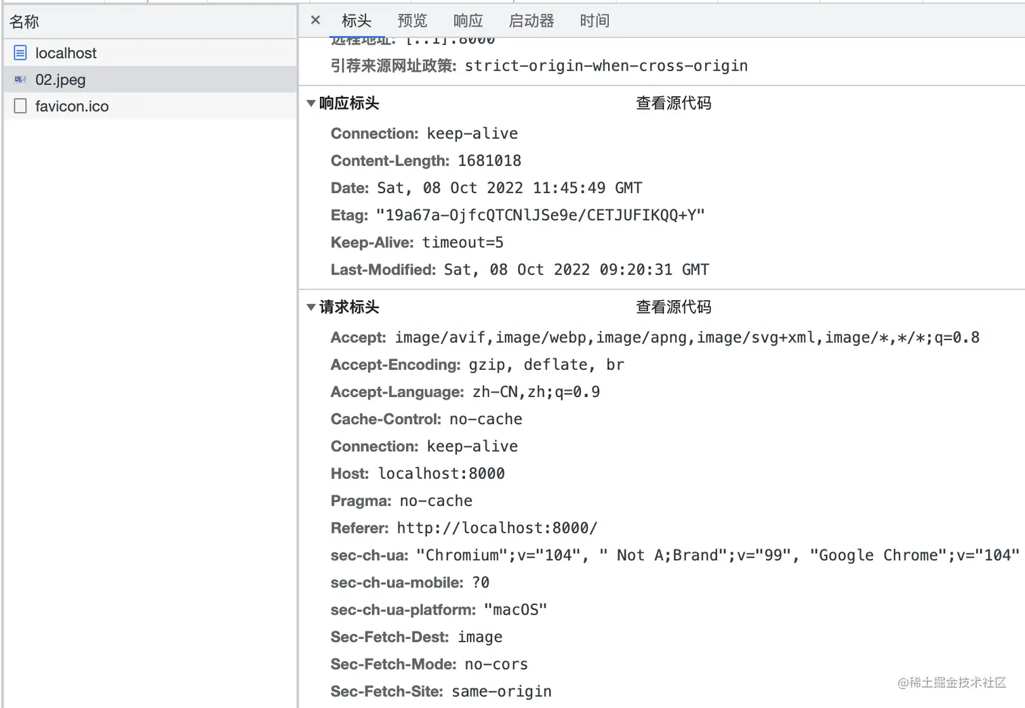Collapse the 请求标头 section triangle

tap(311, 308)
